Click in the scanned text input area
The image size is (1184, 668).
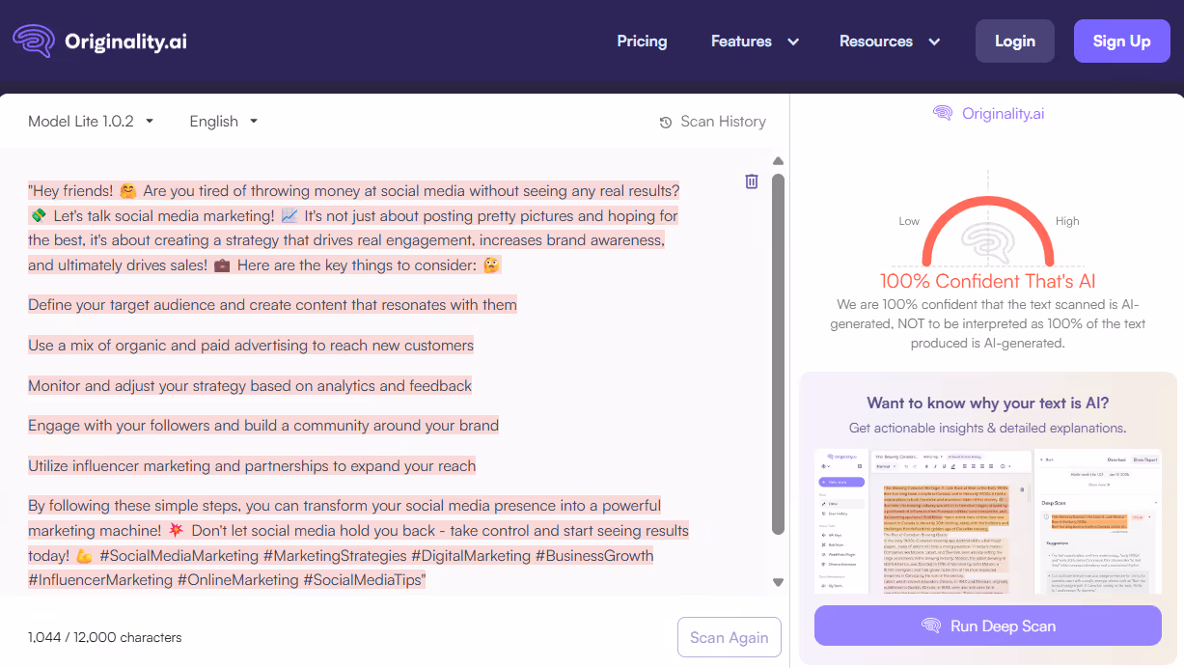tap(386, 372)
